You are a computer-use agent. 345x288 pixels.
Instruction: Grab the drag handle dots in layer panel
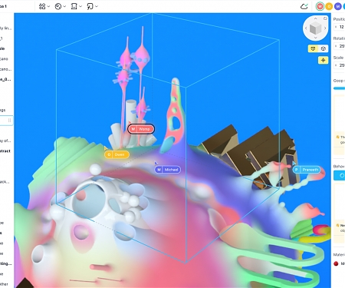9,121
